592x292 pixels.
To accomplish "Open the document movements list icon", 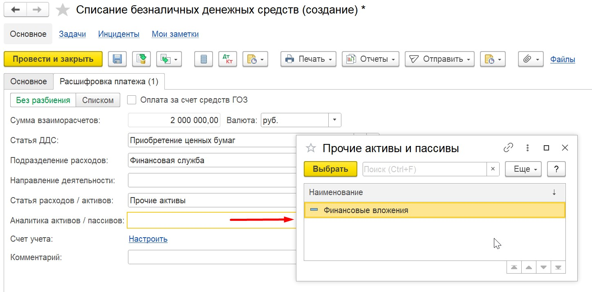I will 204,59.
